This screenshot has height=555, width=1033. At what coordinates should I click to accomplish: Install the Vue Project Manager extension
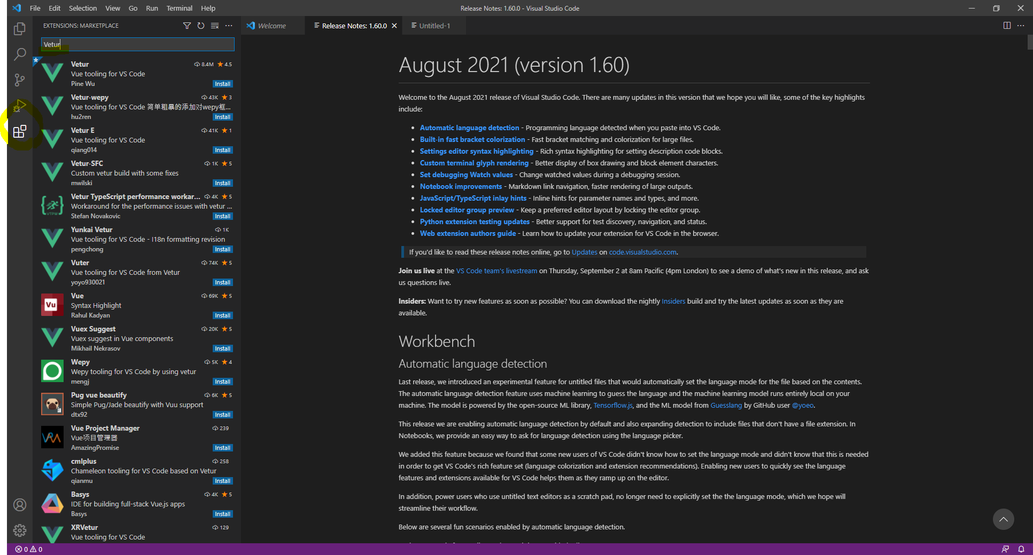click(x=223, y=448)
